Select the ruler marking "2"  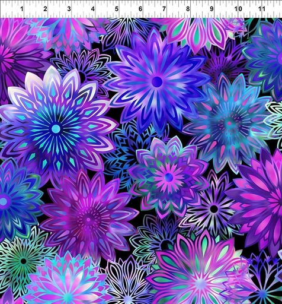pyautogui.click(x=46, y=9)
